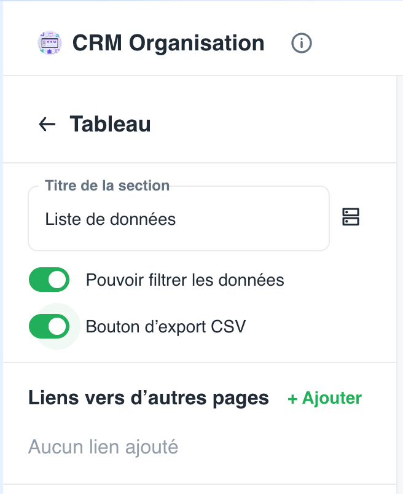This screenshot has width=403, height=494.
Task: Click the blank area below Aucun lien ajouté
Action: (x=198, y=471)
